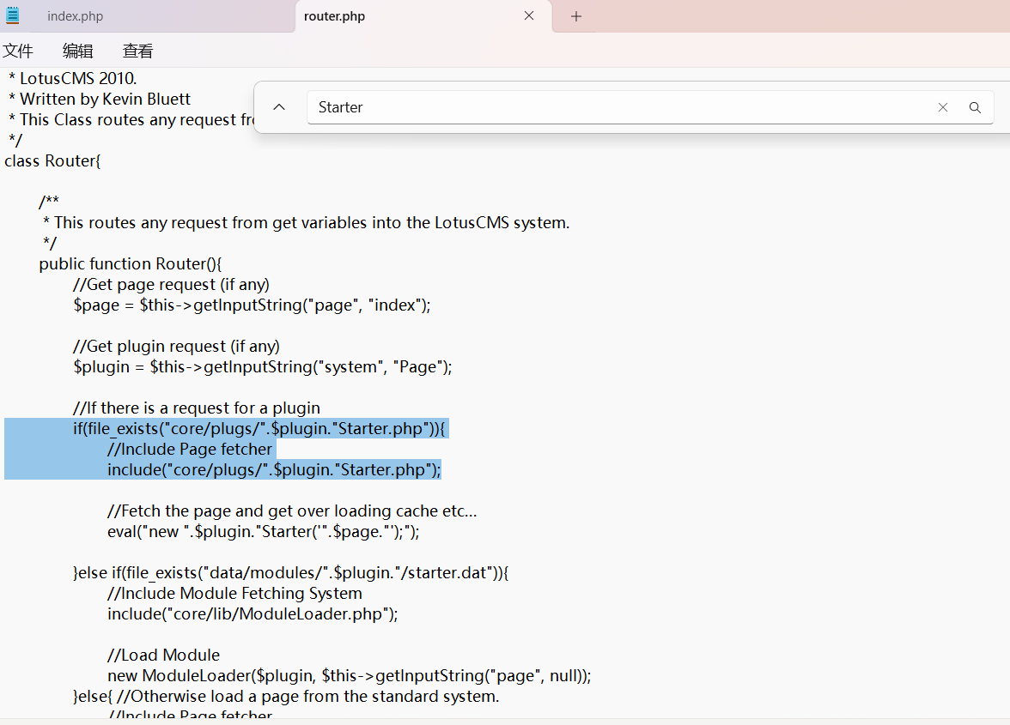Click the public function Router(){ line

click(131, 263)
